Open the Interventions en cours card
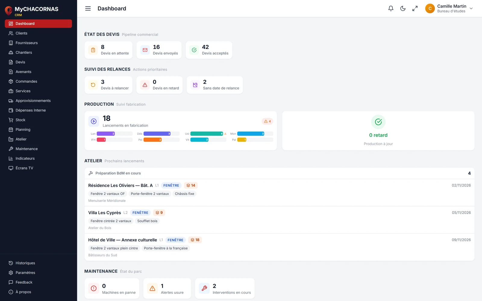 pyautogui.click(x=225, y=289)
